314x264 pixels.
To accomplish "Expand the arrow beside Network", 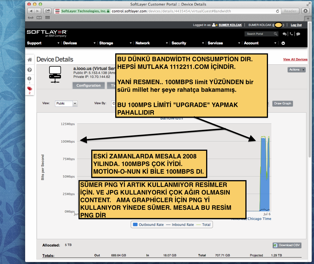I will [x=167, y=43].
